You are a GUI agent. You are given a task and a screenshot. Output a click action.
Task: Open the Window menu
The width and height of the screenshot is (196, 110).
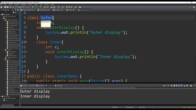pyautogui.click(x=47, y=5)
